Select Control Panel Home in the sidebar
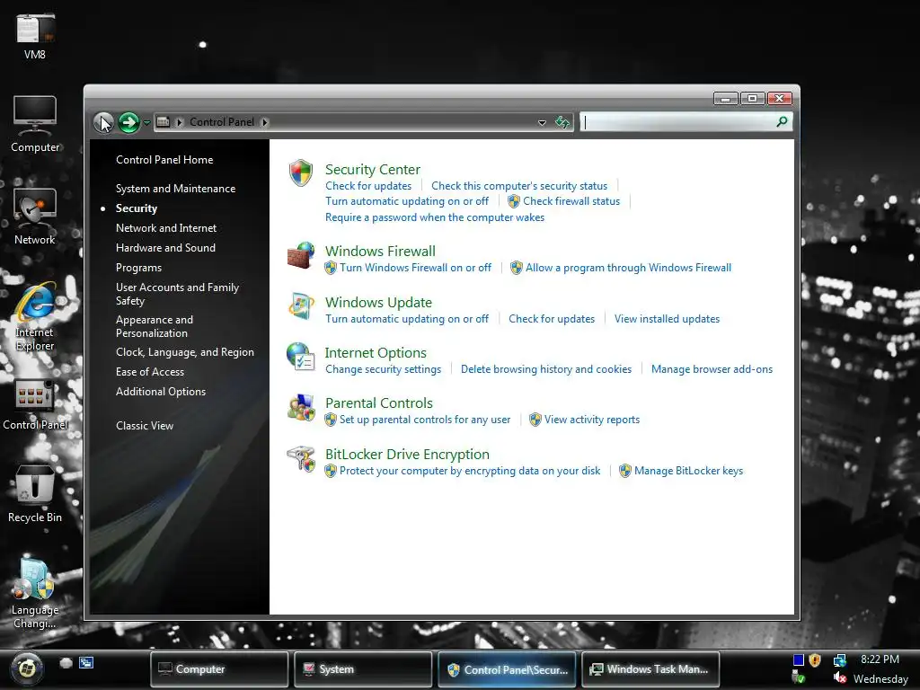 (164, 160)
